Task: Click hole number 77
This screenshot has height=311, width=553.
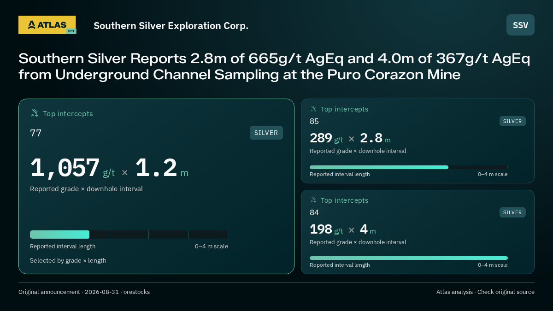Action: (36, 133)
